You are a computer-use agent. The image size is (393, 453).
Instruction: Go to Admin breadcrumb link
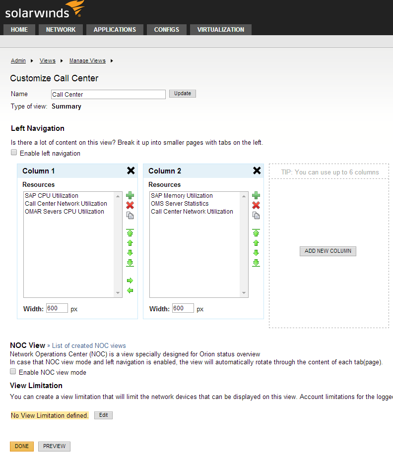[x=18, y=60]
